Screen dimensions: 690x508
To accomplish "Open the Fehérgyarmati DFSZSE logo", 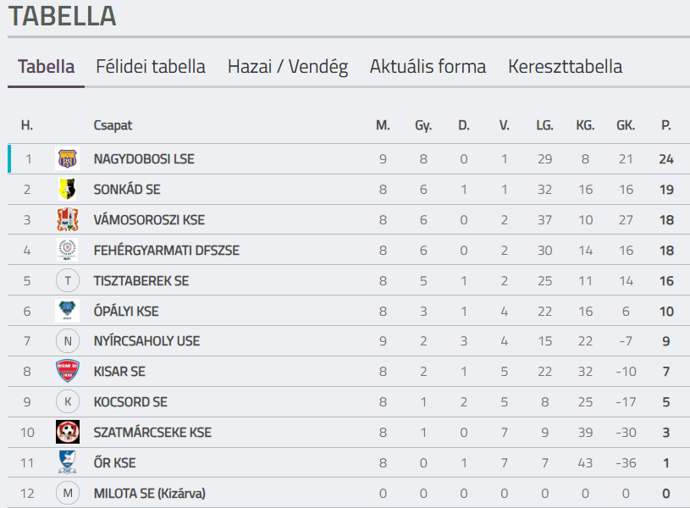I will [x=67, y=250].
